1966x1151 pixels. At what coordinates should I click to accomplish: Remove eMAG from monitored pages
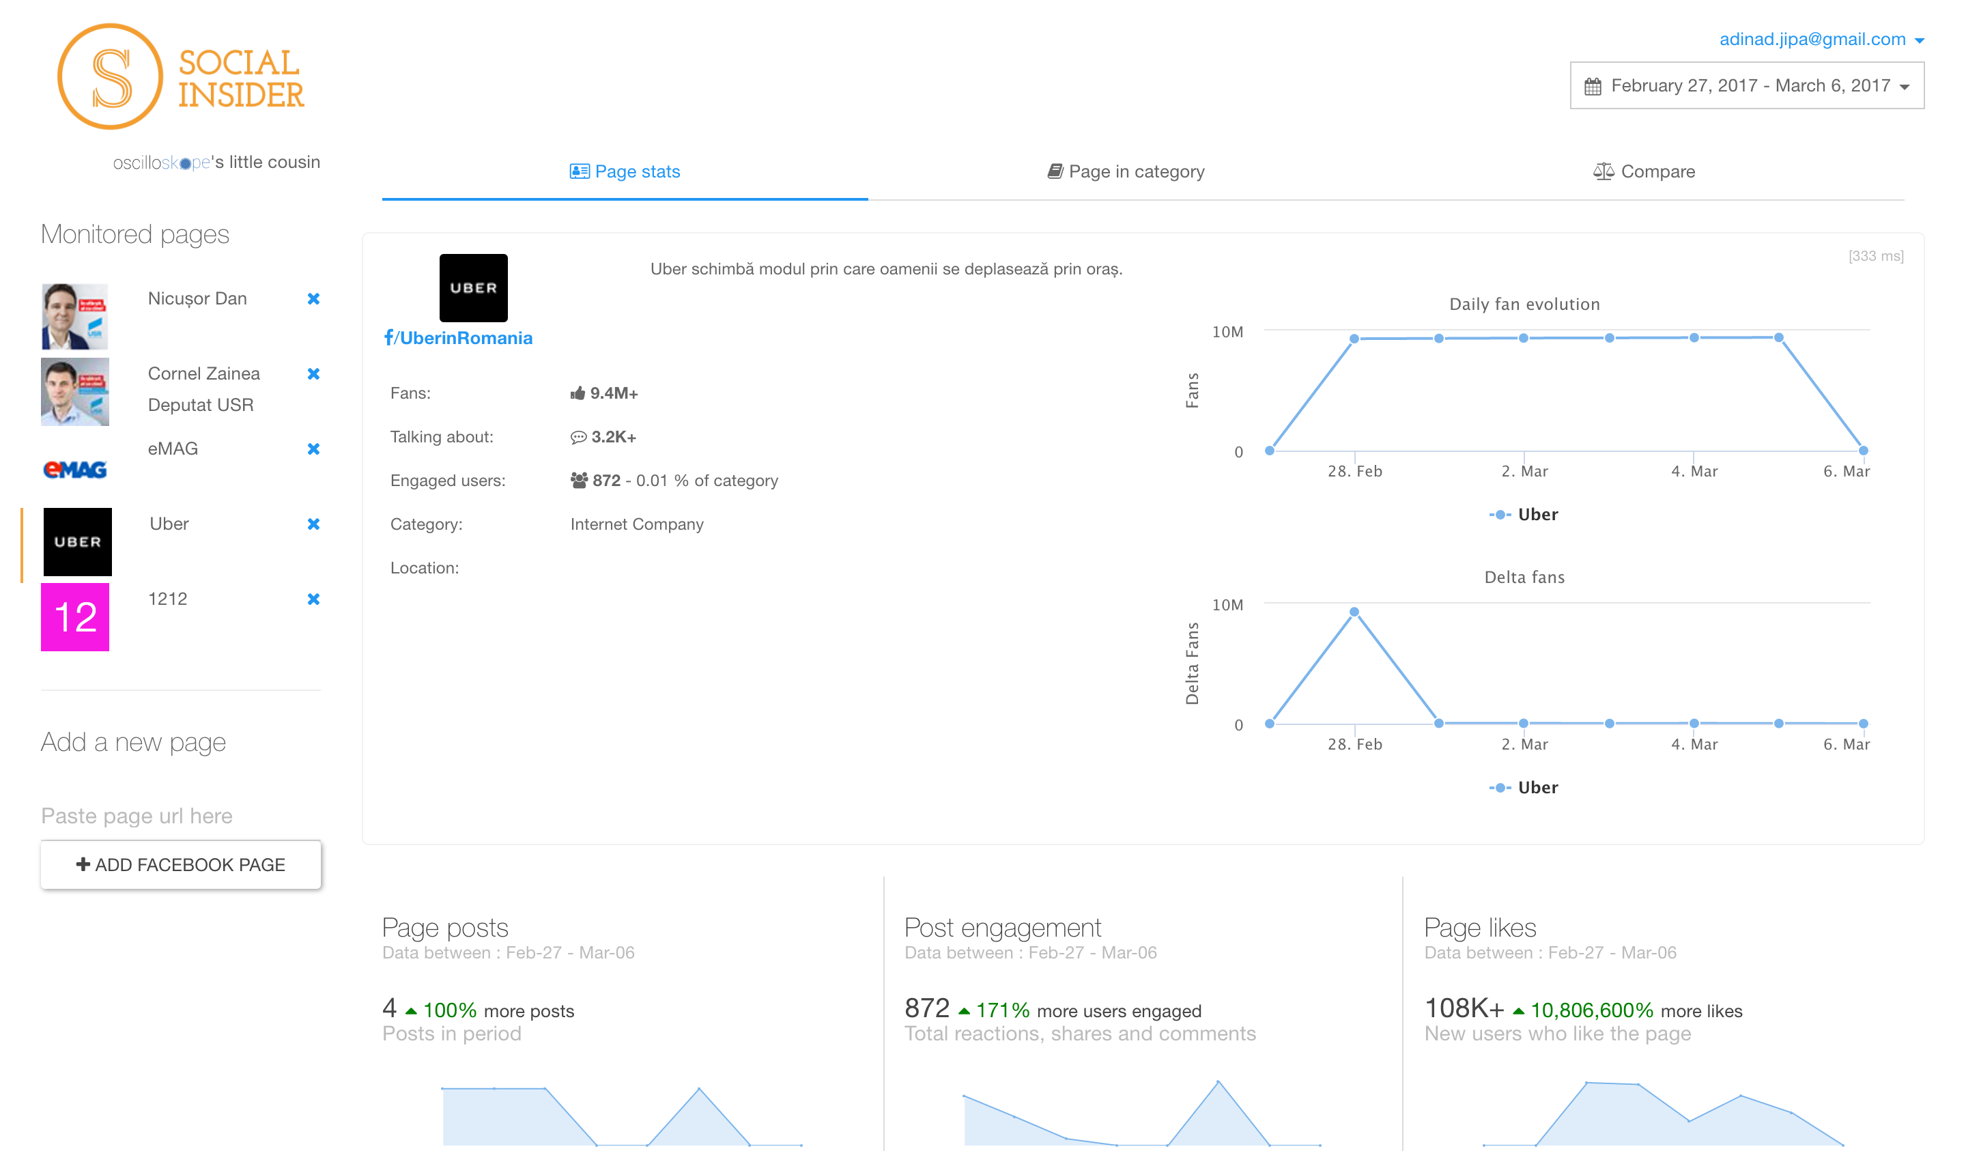pos(313,449)
